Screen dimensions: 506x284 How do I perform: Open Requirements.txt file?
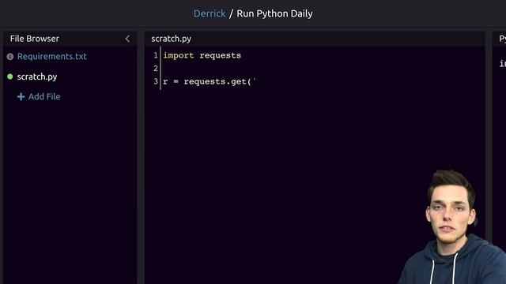[x=51, y=56]
